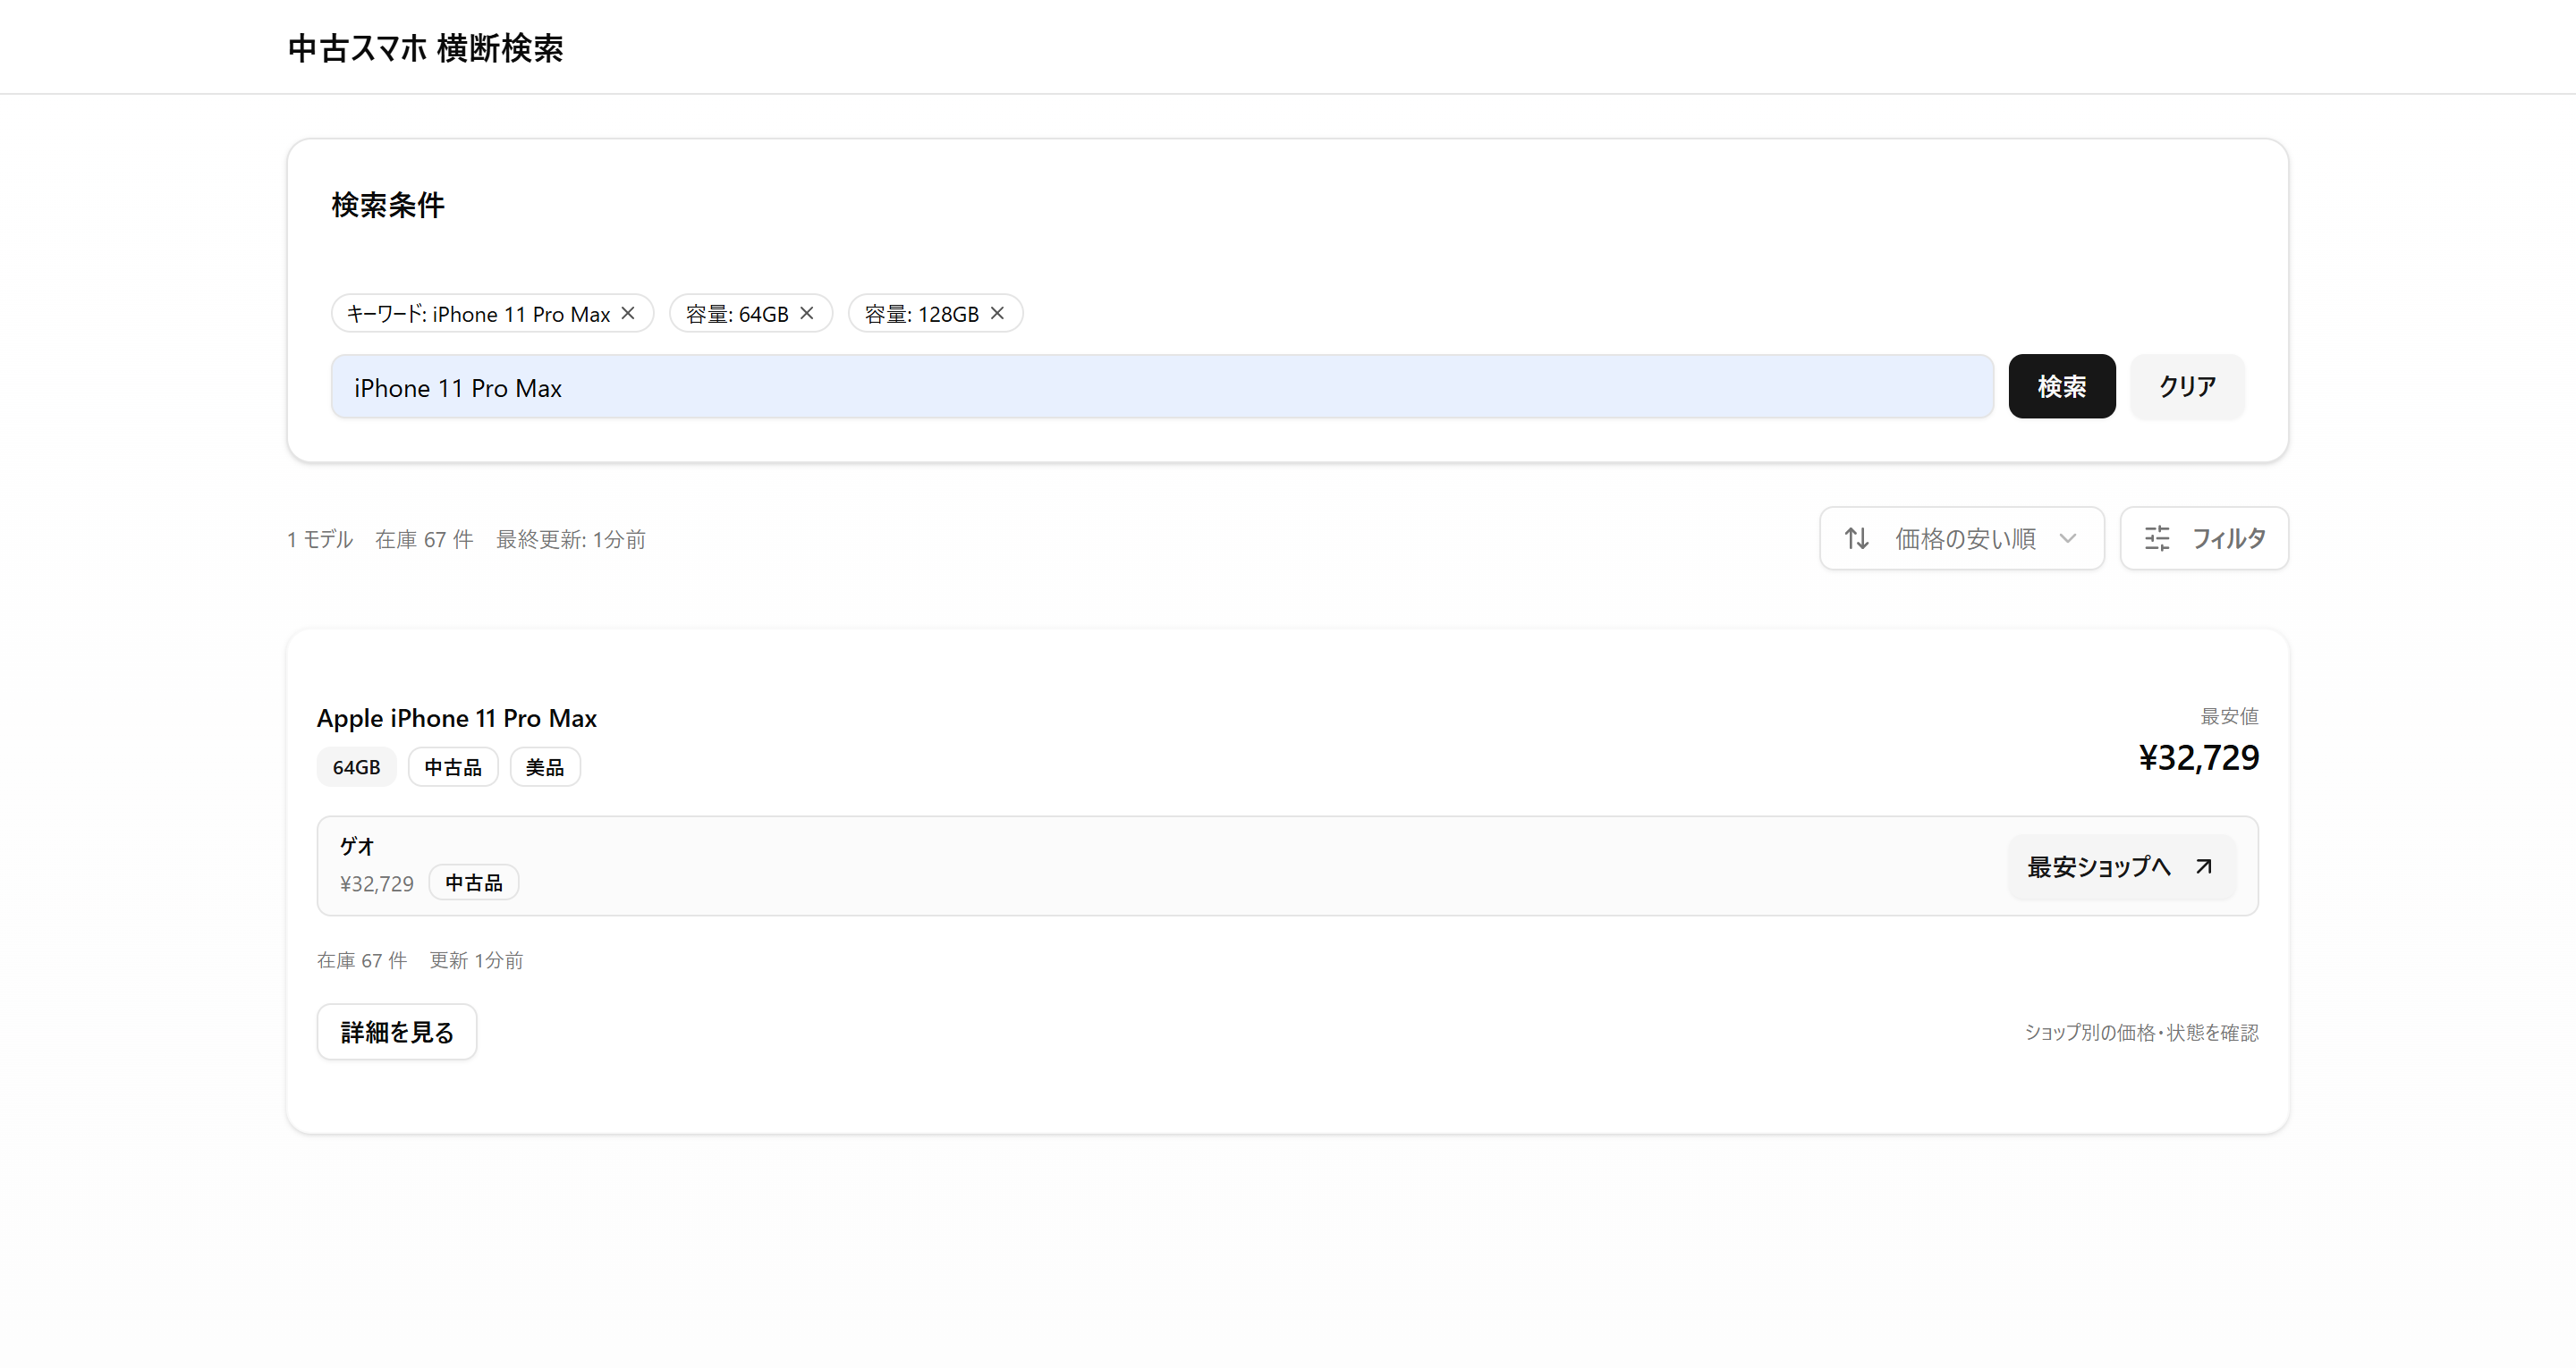Click the search keyword input field
Screen dimensions: 2576x1368
(x=1161, y=387)
